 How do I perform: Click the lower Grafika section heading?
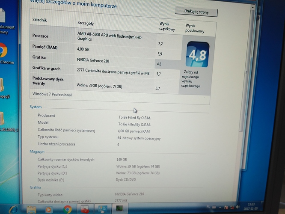tap(35, 187)
